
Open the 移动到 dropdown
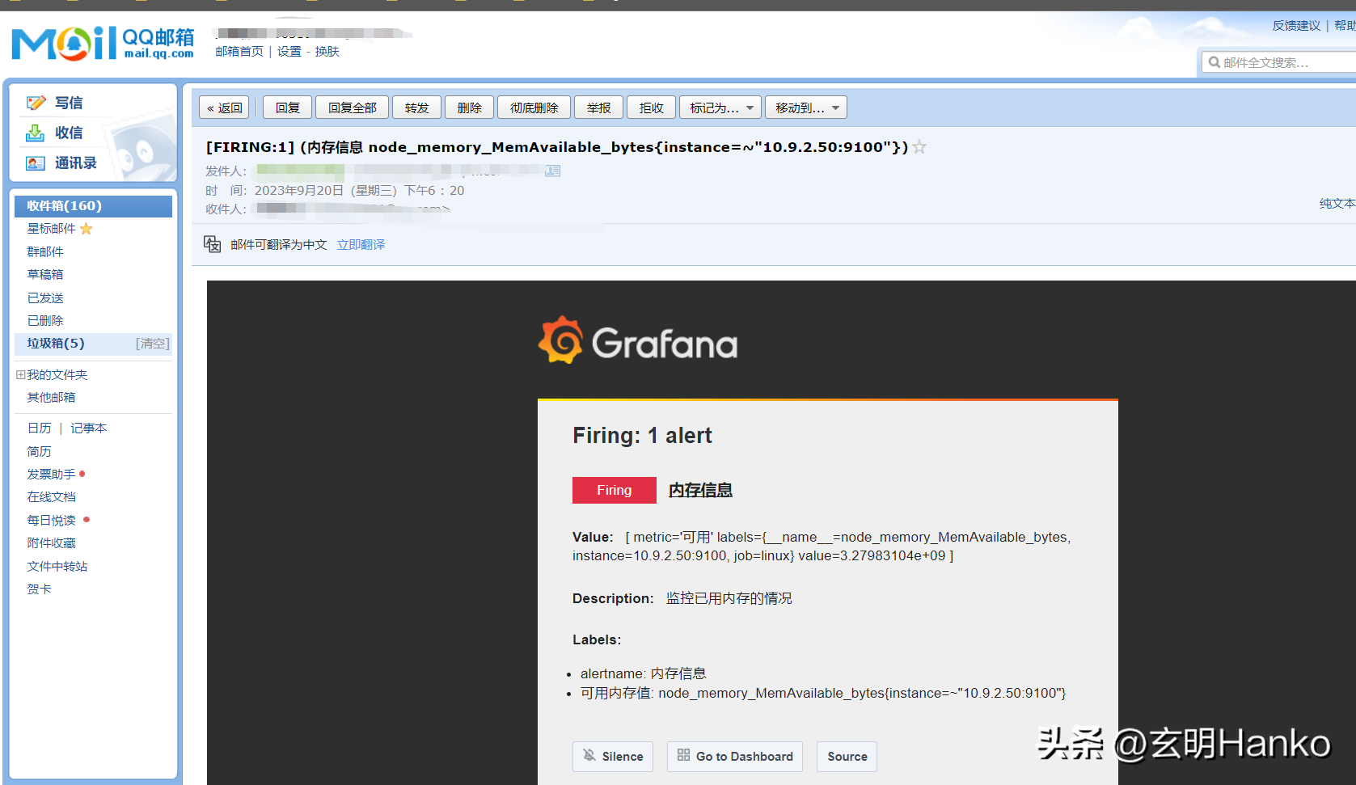tap(806, 108)
